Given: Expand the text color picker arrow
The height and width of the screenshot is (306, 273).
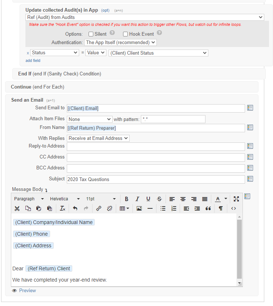Looking at the screenshot, I should coord(226,199).
